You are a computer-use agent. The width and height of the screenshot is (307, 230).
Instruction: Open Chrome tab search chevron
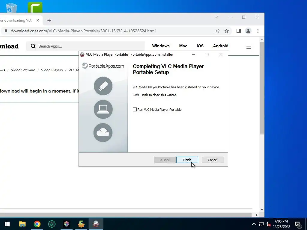coord(216,17)
